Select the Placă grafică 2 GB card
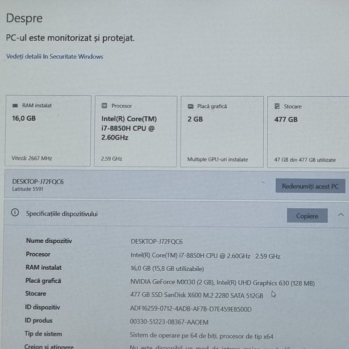349x349 pixels. (x=222, y=132)
